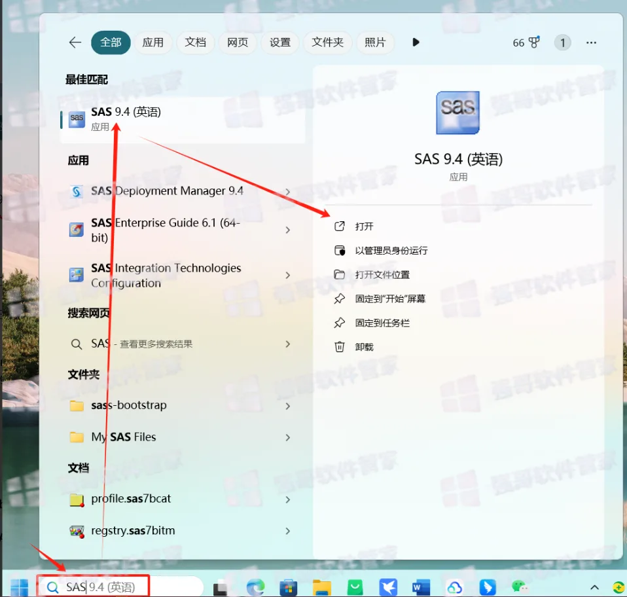The image size is (627, 597).
Task: Expand SAS Deployment Manager 9.4 chevron
Action: [x=288, y=192]
